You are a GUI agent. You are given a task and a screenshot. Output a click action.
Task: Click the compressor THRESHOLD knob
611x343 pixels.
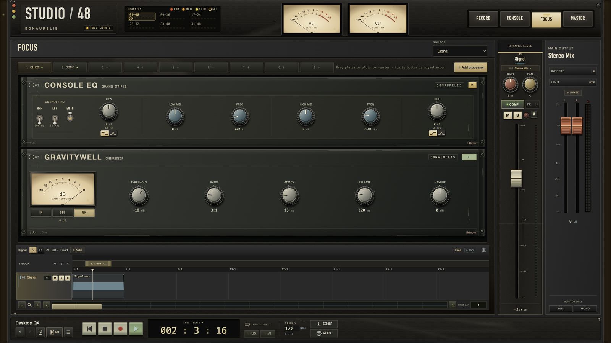(x=139, y=196)
